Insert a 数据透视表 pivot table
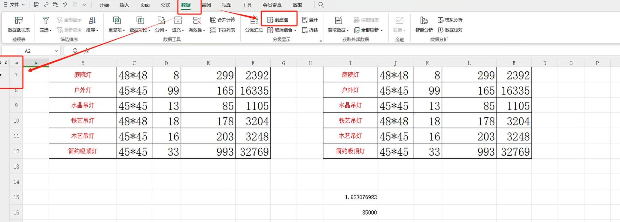620x222 pixels. (19, 24)
